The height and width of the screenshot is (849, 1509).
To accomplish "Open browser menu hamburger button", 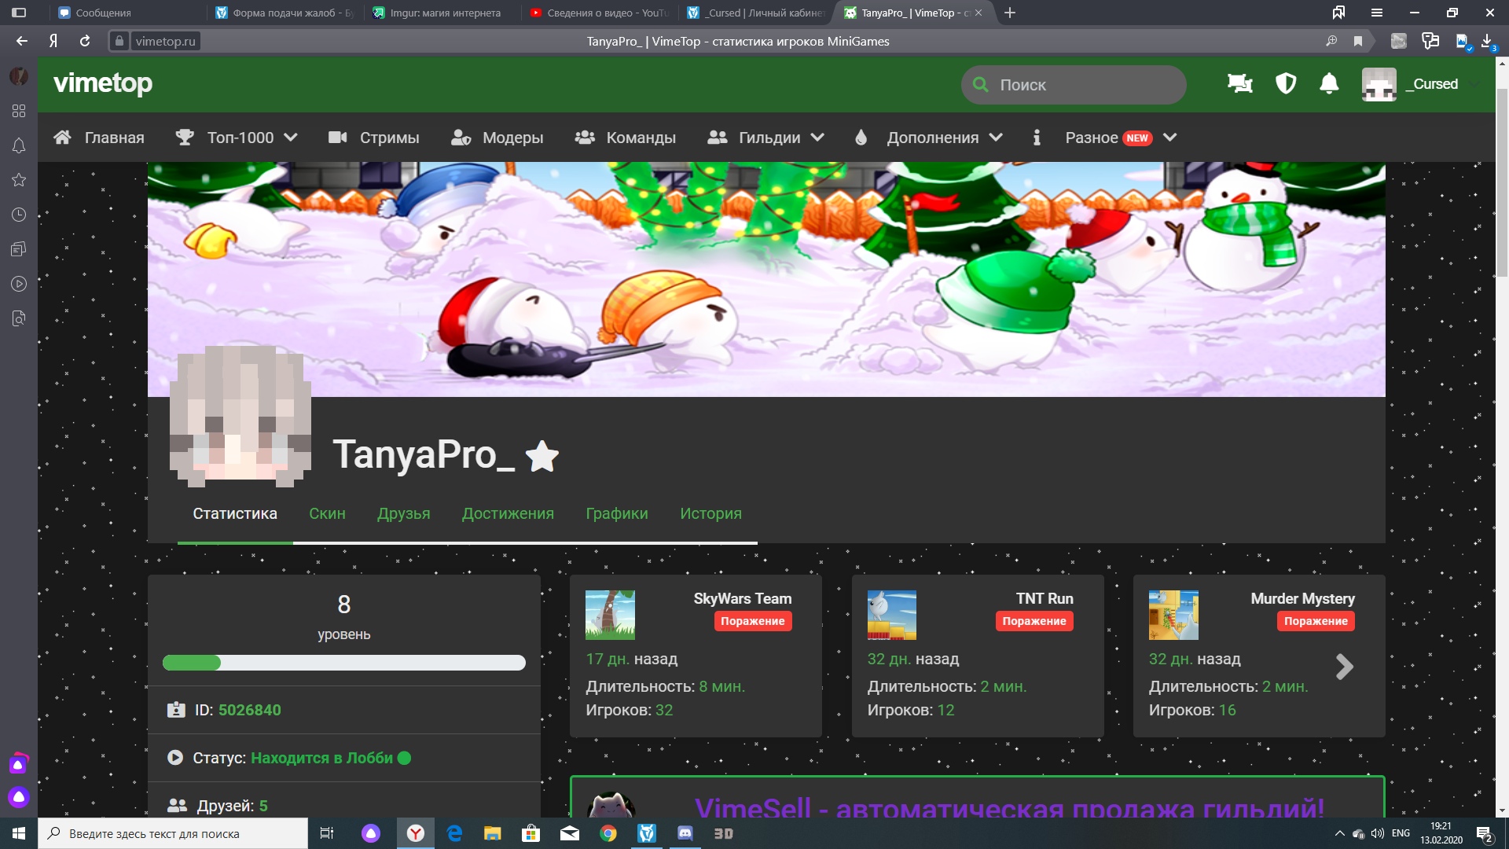I will [x=1377, y=13].
